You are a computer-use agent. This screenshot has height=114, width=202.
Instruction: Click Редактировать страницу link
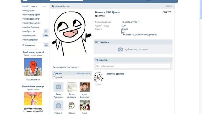66,67
